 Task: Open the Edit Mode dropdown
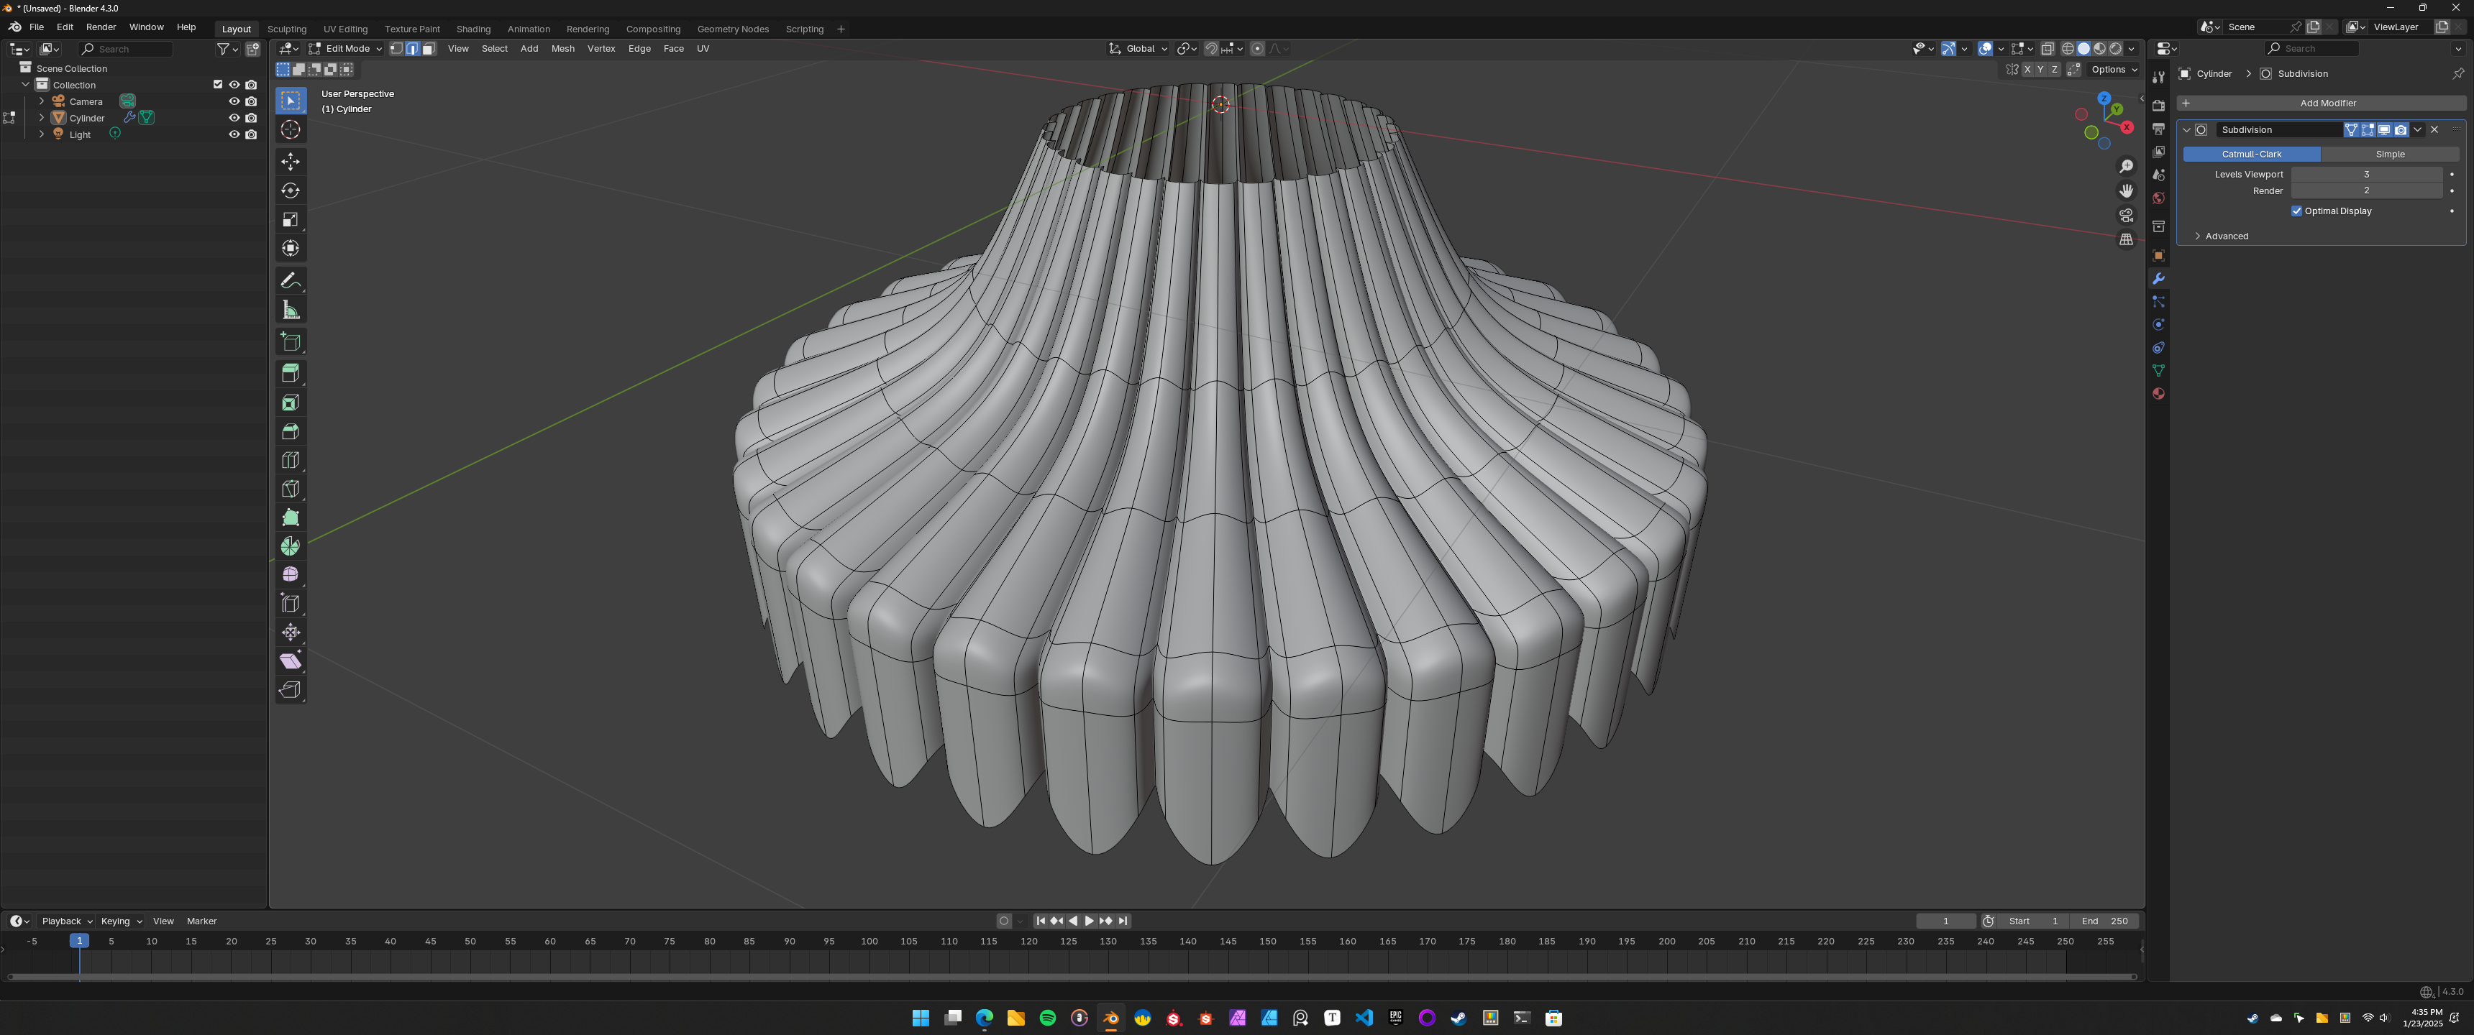coord(344,49)
